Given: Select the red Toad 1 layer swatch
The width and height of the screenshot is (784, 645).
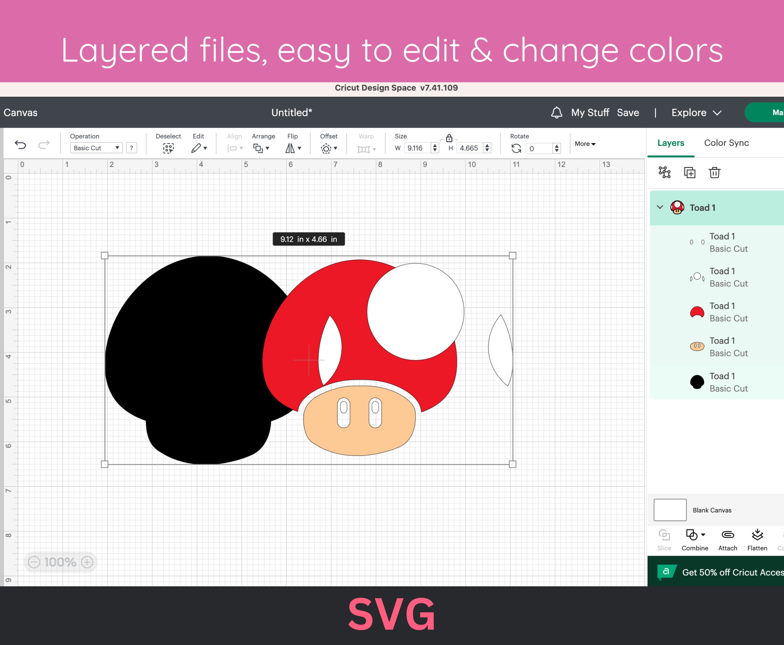Looking at the screenshot, I should coord(697,312).
